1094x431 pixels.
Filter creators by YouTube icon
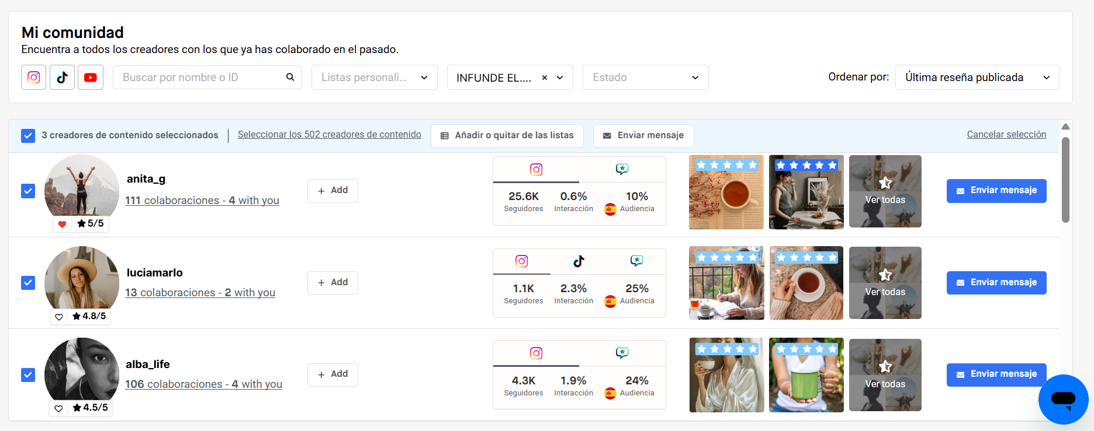click(x=91, y=77)
